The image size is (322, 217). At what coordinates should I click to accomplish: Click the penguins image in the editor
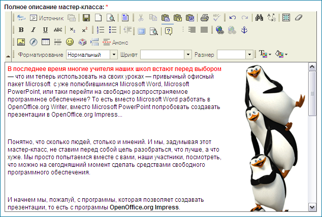point(274,138)
